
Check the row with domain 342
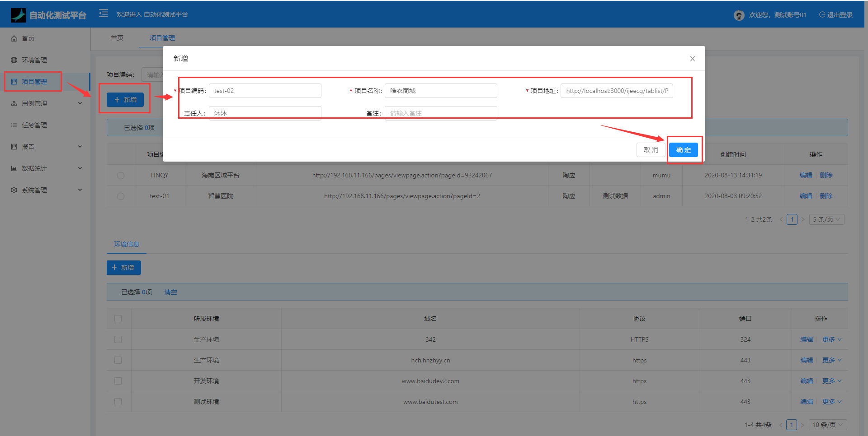tap(118, 339)
